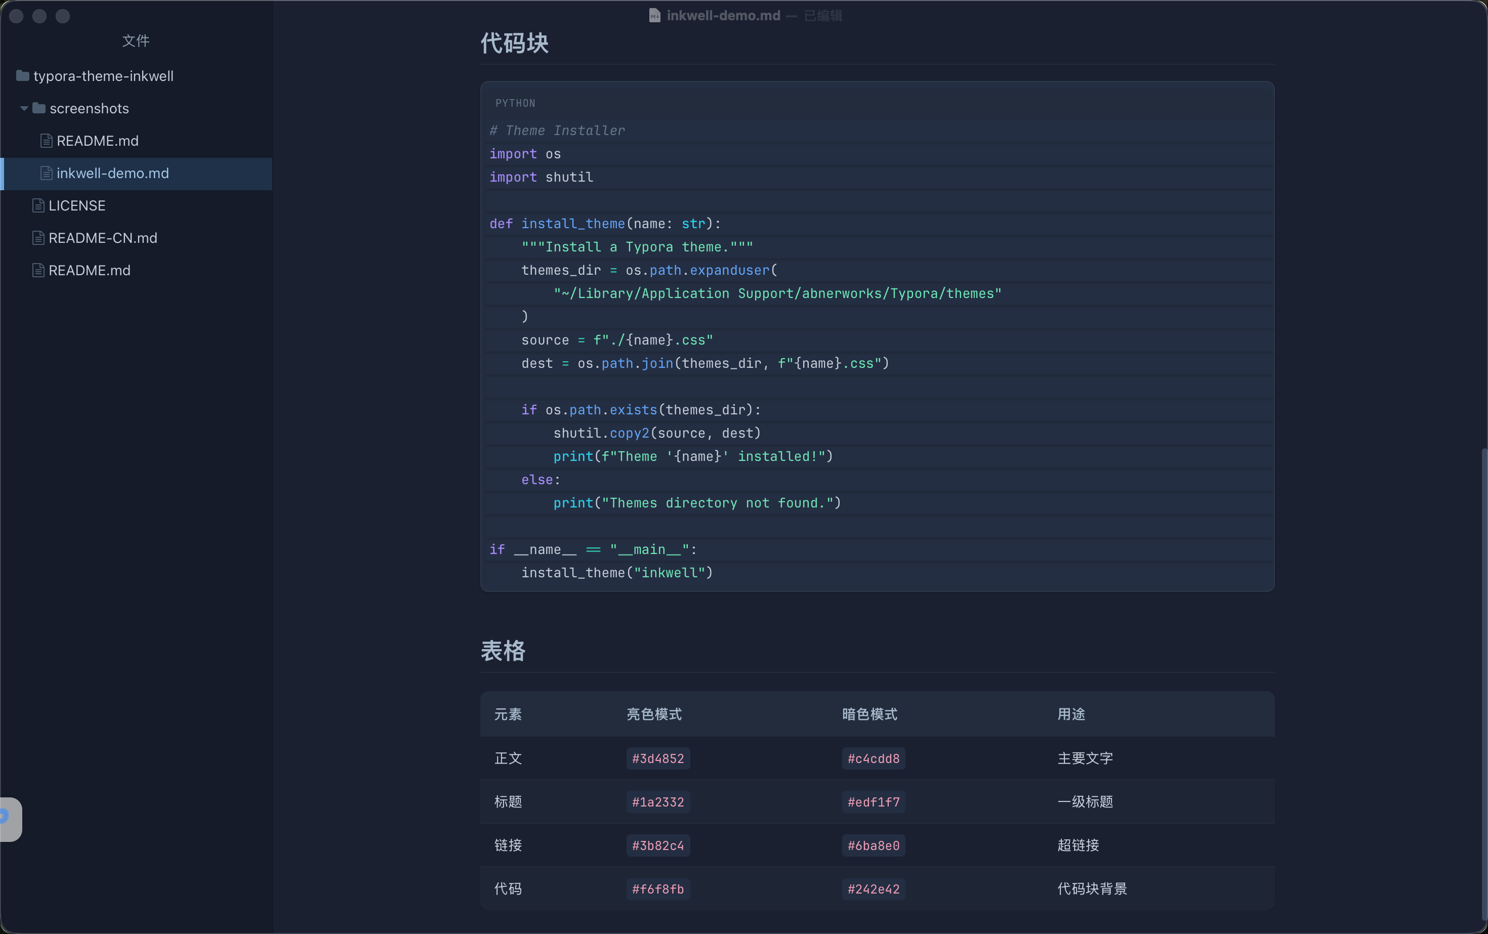Click the install_theme("inkwell") call line
The width and height of the screenshot is (1488, 934).
[x=617, y=573]
